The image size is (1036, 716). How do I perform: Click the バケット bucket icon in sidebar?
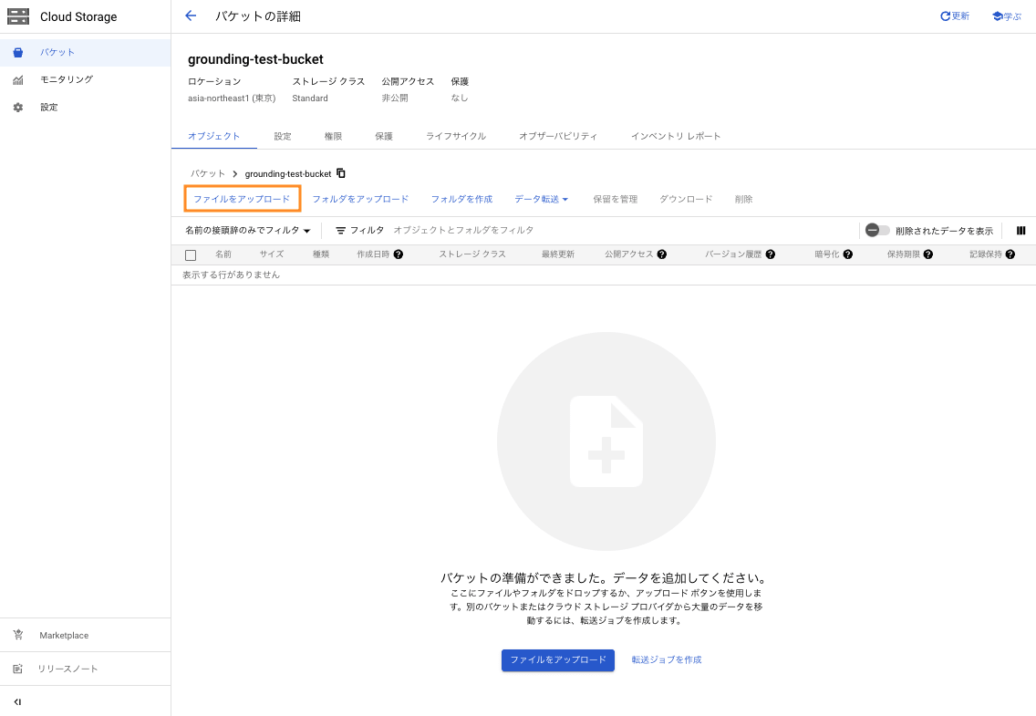[x=18, y=52]
